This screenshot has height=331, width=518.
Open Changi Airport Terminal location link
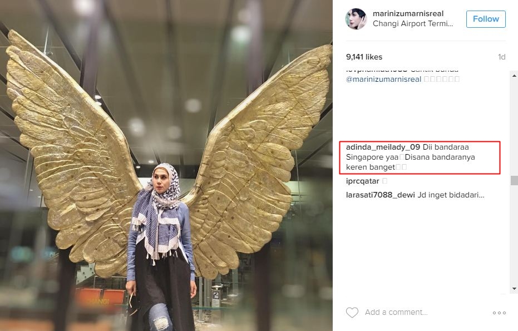coord(413,24)
